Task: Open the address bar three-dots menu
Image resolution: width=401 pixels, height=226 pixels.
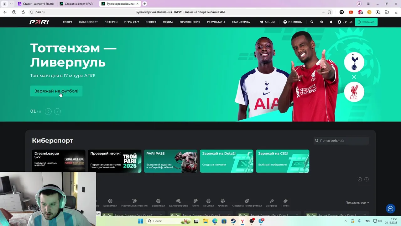Action: click(323, 12)
